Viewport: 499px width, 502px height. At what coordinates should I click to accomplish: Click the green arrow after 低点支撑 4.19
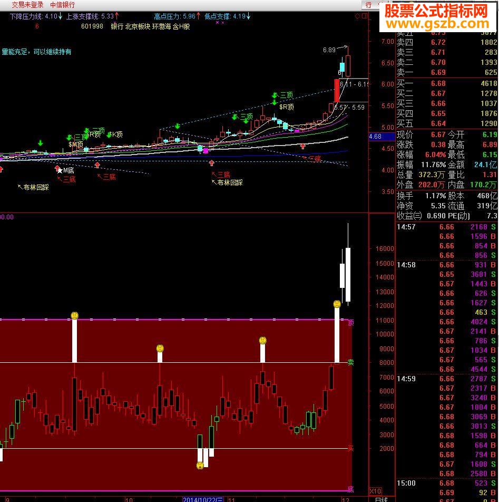click(x=249, y=16)
